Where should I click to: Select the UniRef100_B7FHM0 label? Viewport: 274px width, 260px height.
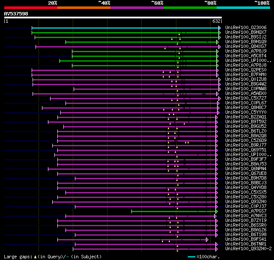coord(246,75)
